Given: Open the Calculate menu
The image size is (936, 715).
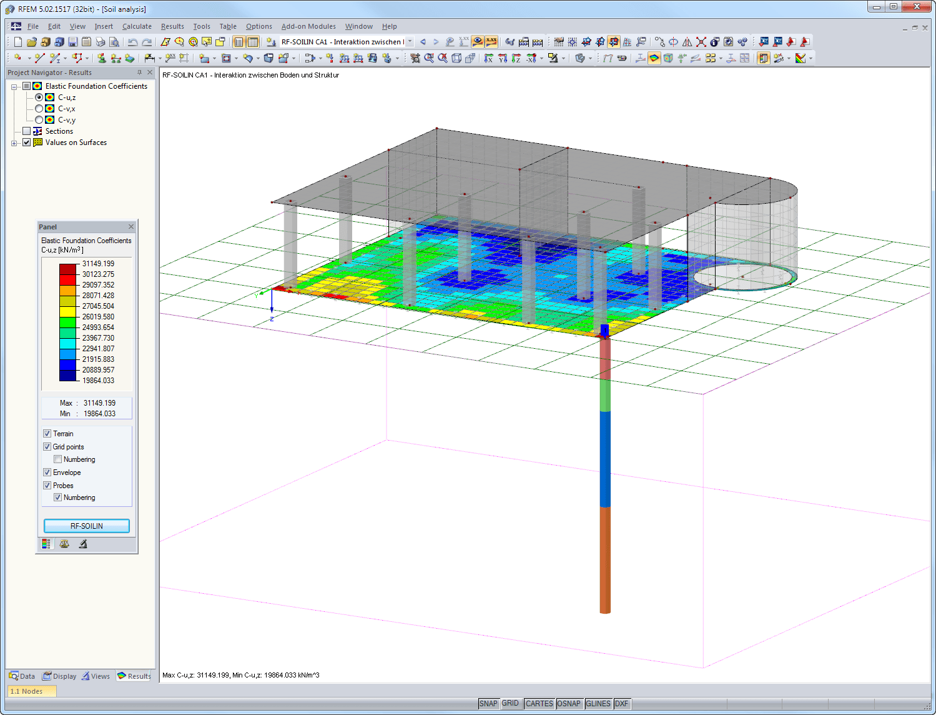Looking at the screenshot, I should (137, 26).
